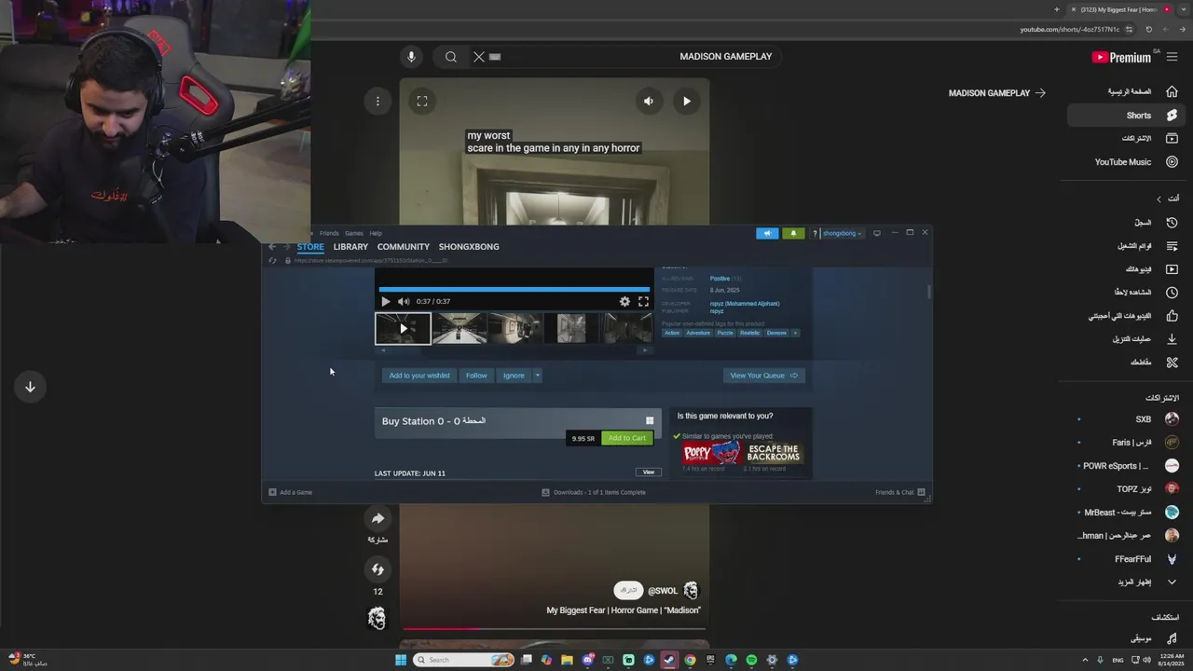Open Steam notifications bell
This screenshot has height=671, width=1193.
tap(793, 233)
